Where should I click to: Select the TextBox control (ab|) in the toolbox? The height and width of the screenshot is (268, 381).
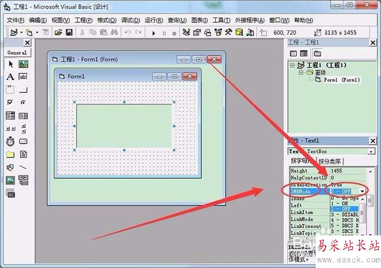pyautogui.click(x=23, y=77)
